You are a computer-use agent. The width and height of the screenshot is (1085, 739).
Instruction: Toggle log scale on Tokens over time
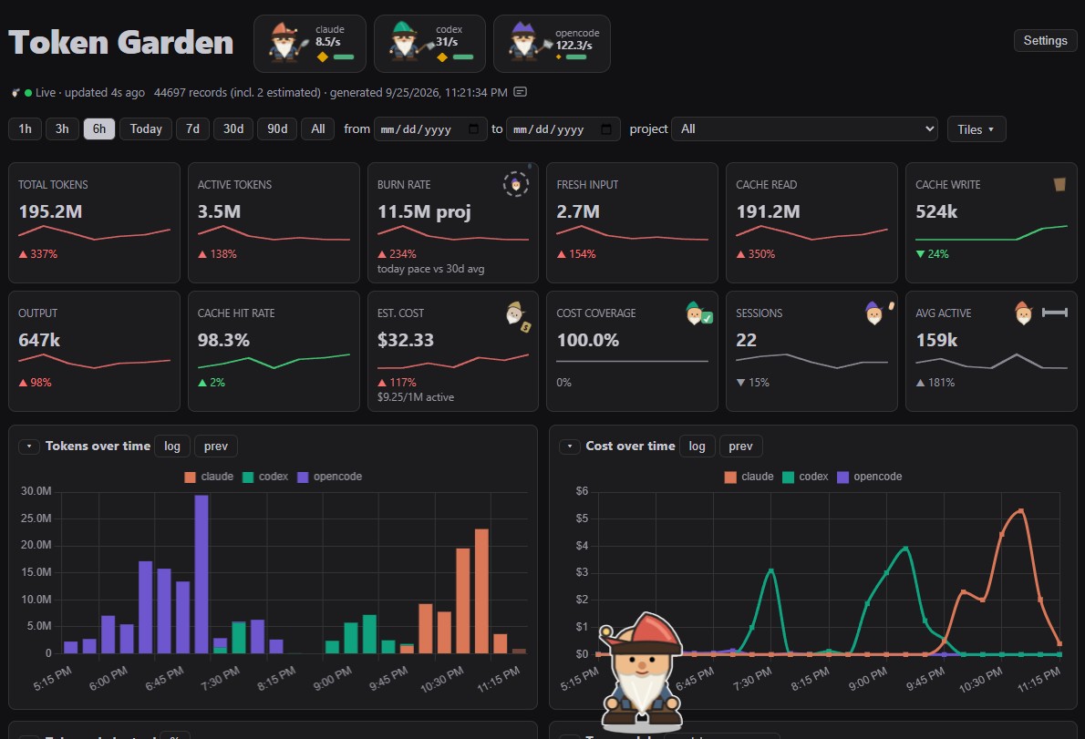[x=172, y=446]
